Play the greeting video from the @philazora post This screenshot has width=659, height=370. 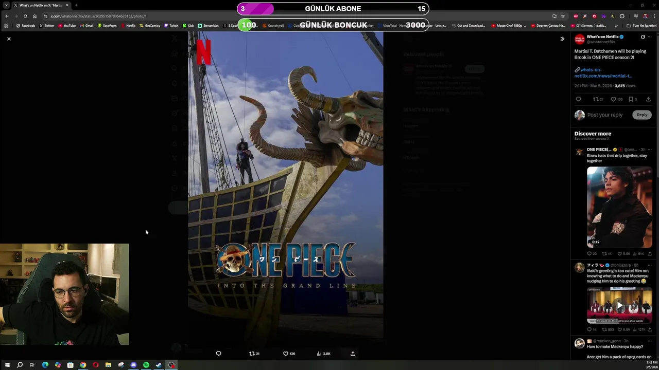point(619,306)
